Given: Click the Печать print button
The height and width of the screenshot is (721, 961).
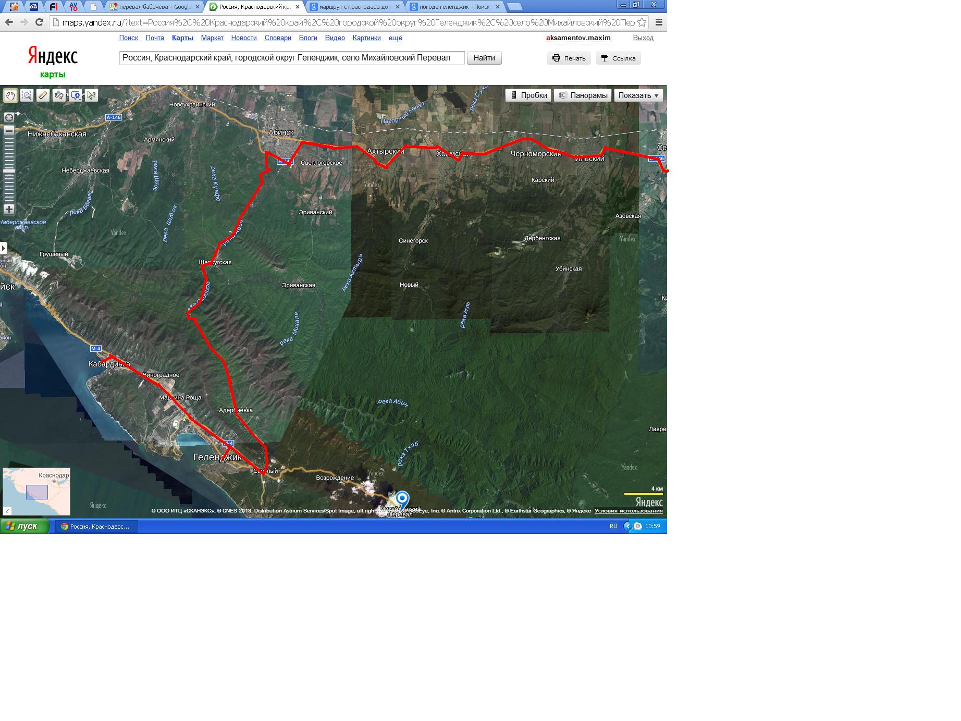Looking at the screenshot, I should [569, 58].
